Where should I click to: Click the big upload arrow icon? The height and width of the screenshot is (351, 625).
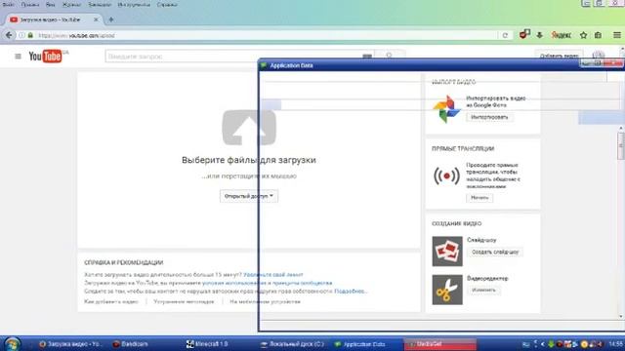249,128
